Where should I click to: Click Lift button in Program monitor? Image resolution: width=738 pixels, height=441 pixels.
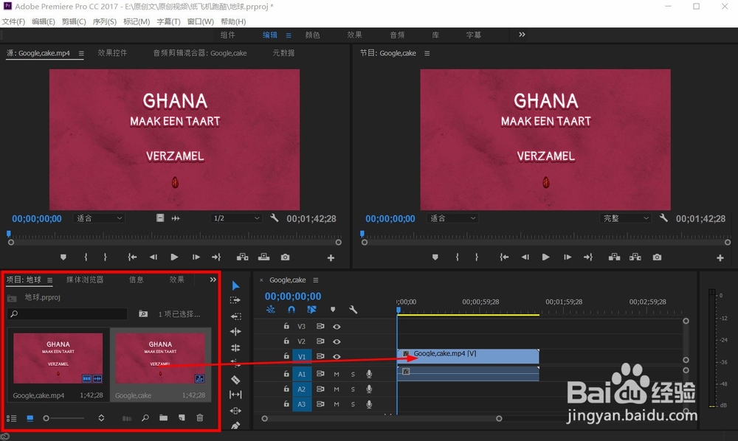614,257
